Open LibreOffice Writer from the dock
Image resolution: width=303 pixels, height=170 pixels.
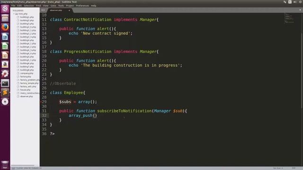[x=5, y=37]
